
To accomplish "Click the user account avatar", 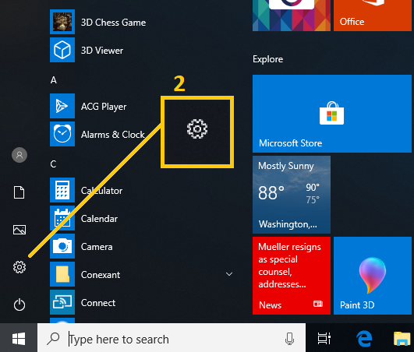I will click(x=19, y=155).
